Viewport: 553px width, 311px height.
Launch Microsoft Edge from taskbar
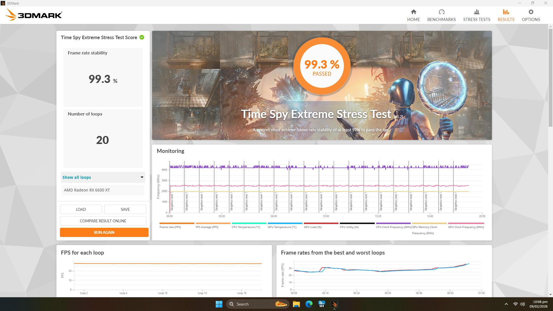(x=309, y=304)
